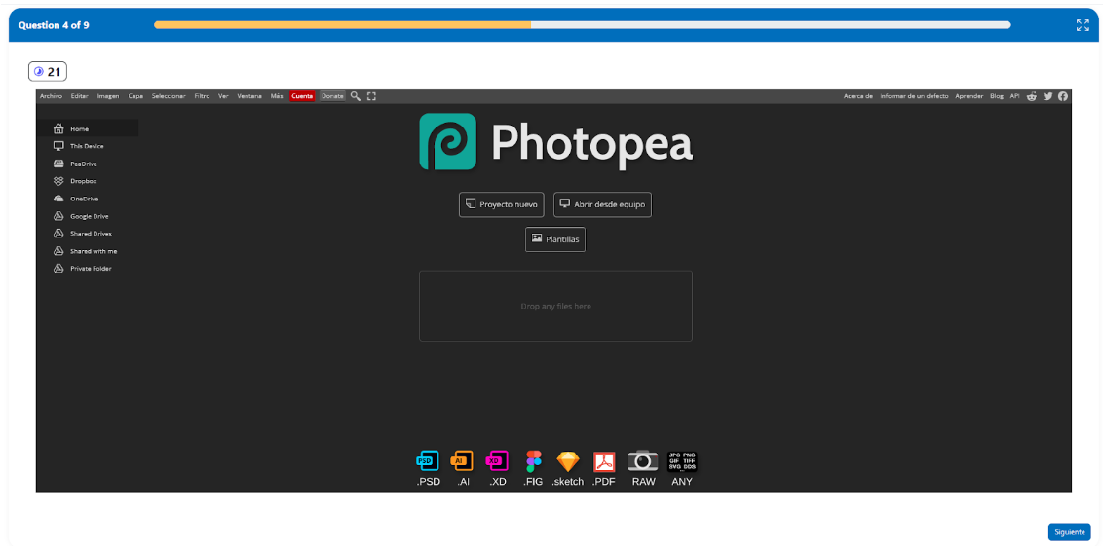The image size is (1103, 546).
Task: Select Google Drive in the sidebar
Action: [x=88, y=216]
